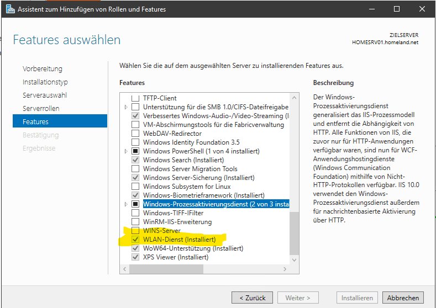Close the wizard with the X icon
The height and width of the screenshot is (308, 436).
pyautogui.click(x=422, y=9)
